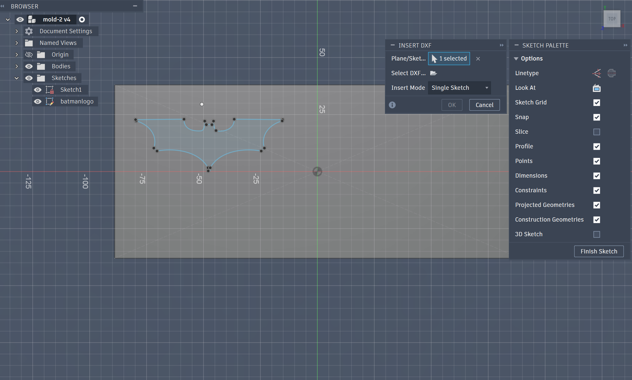Enable the Slice checkbox
Viewport: 632px width, 380px height.
pos(597,132)
